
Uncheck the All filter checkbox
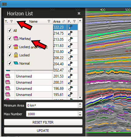coord(10,30)
